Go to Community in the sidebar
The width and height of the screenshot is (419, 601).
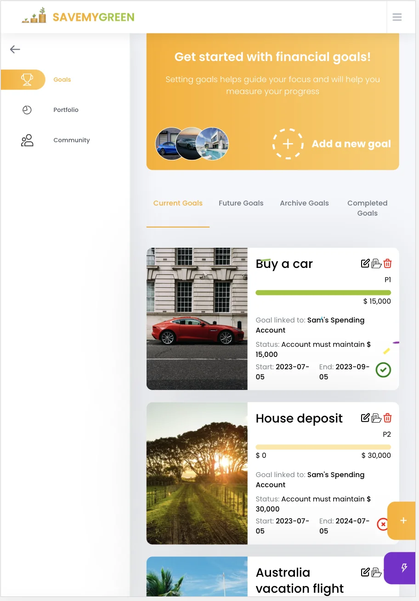71,140
